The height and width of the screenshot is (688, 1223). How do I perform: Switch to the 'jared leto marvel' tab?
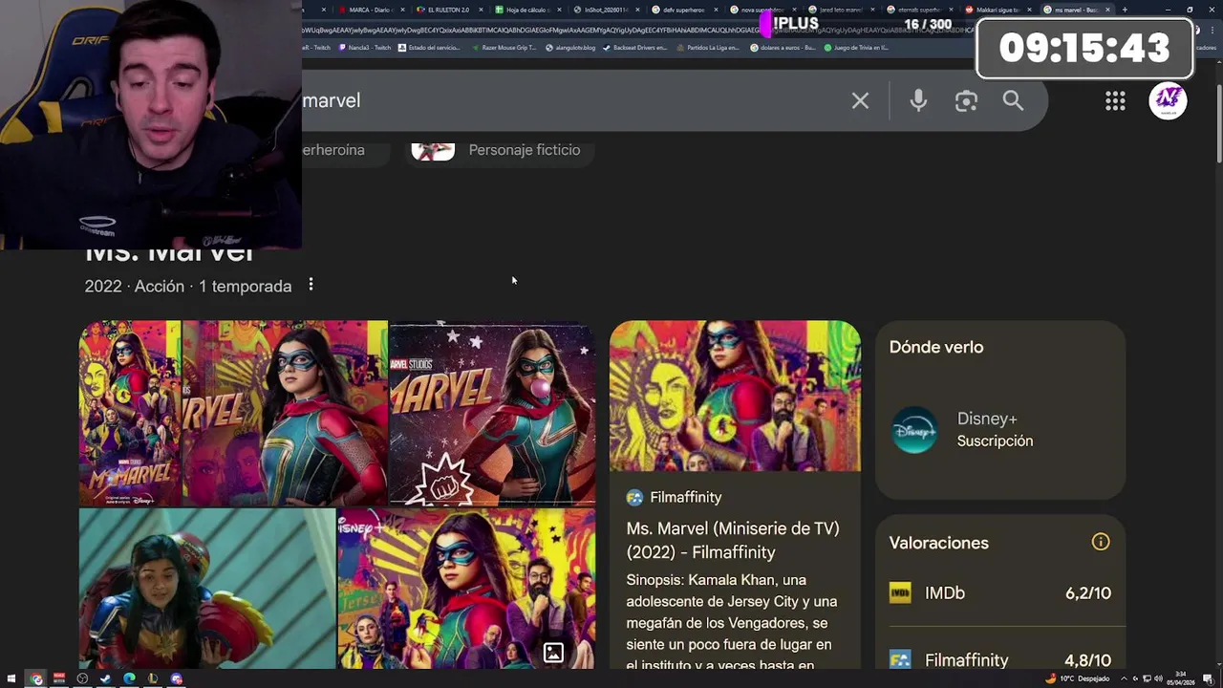click(839, 10)
